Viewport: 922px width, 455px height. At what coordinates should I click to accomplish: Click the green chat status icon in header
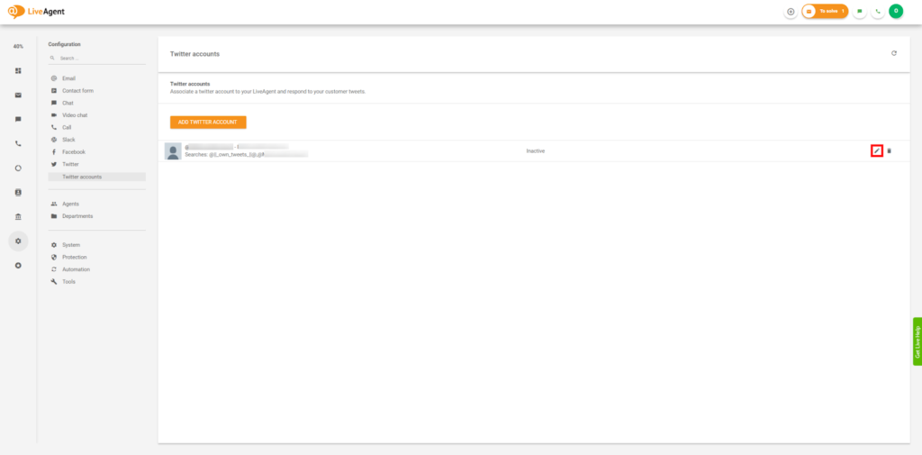pos(860,12)
